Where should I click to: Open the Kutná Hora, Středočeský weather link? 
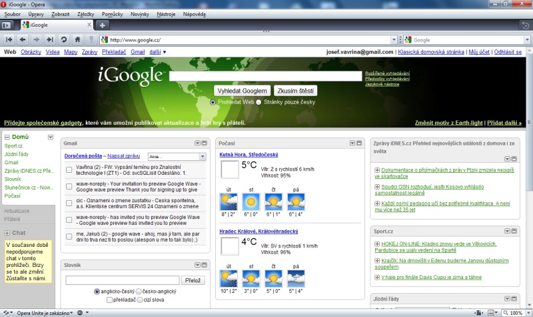(x=249, y=155)
